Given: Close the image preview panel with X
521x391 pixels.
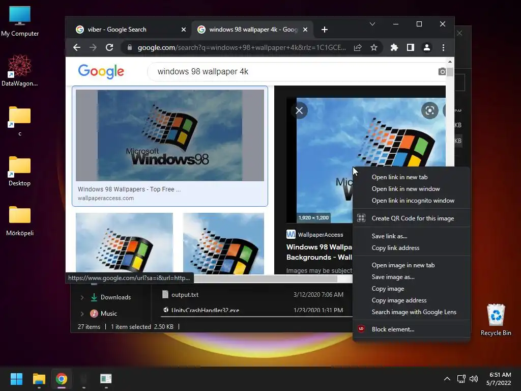Looking at the screenshot, I should pos(299,110).
